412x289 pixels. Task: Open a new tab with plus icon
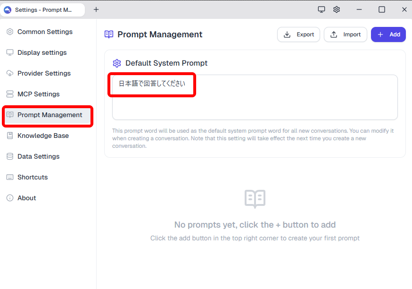point(96,10)
